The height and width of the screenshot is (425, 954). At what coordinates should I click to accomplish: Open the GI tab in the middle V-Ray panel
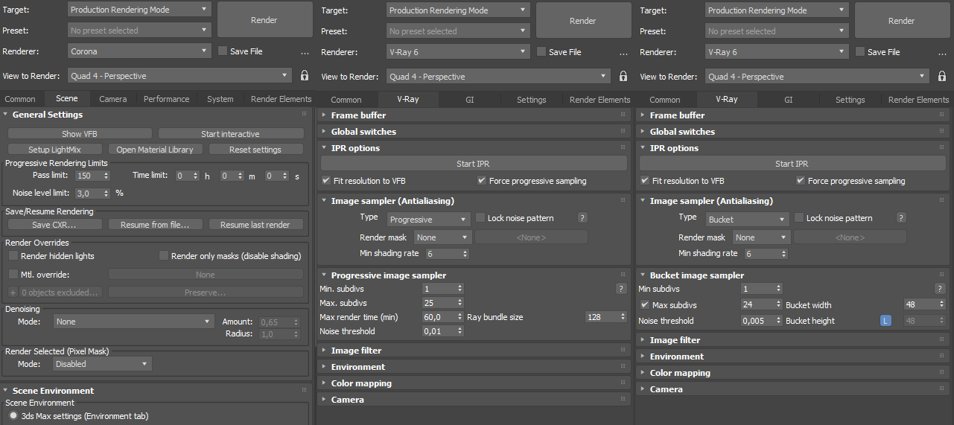coord(470,100)
